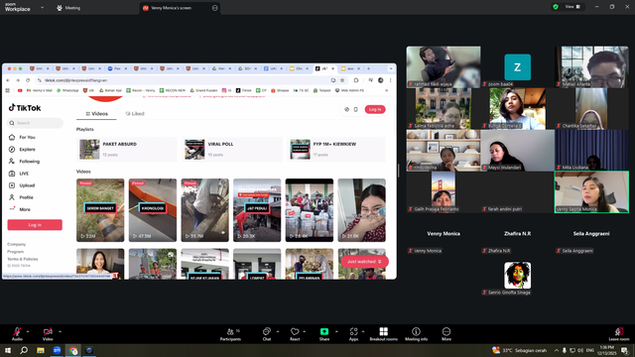
Task: Open the Participants panel
Action: pyautogui.click(x=230, y=333)
